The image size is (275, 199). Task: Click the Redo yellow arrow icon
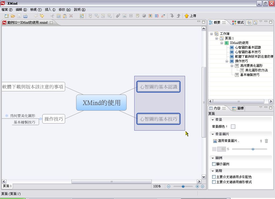42,16
